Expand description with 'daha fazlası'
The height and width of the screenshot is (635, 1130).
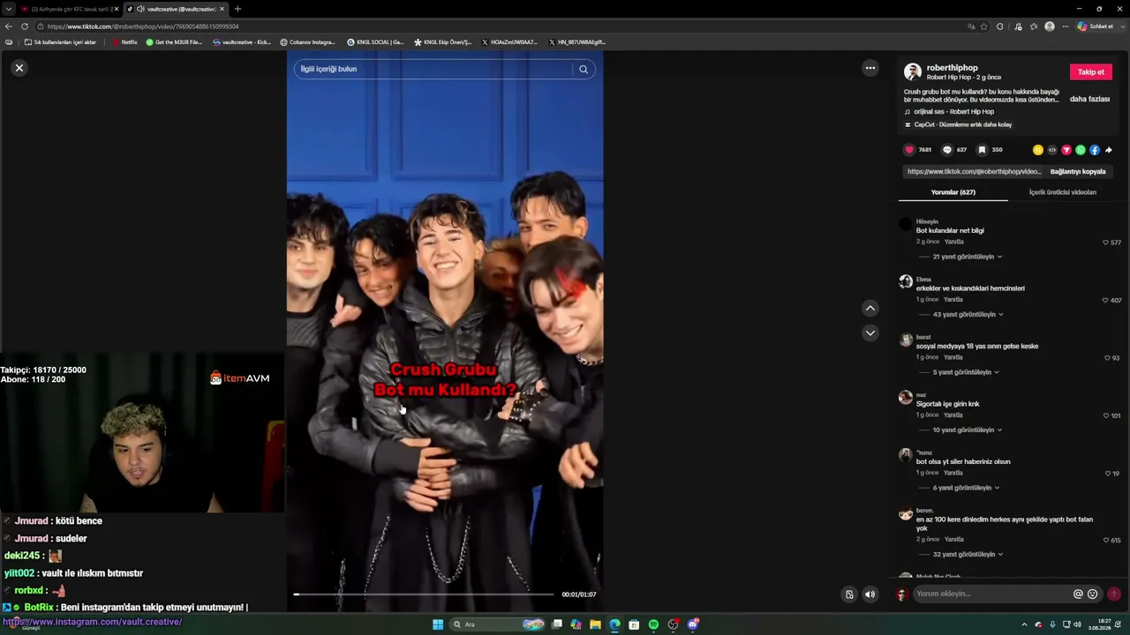pyautogui.click(x=1089, y=100)
